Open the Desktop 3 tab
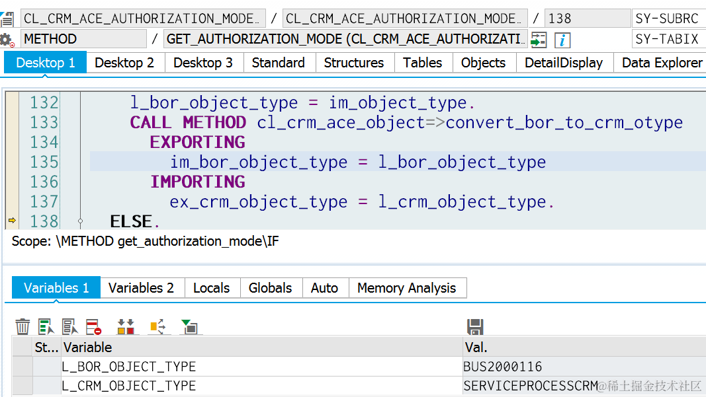Screen dimensions: 706x397 (x=204, y=63)
